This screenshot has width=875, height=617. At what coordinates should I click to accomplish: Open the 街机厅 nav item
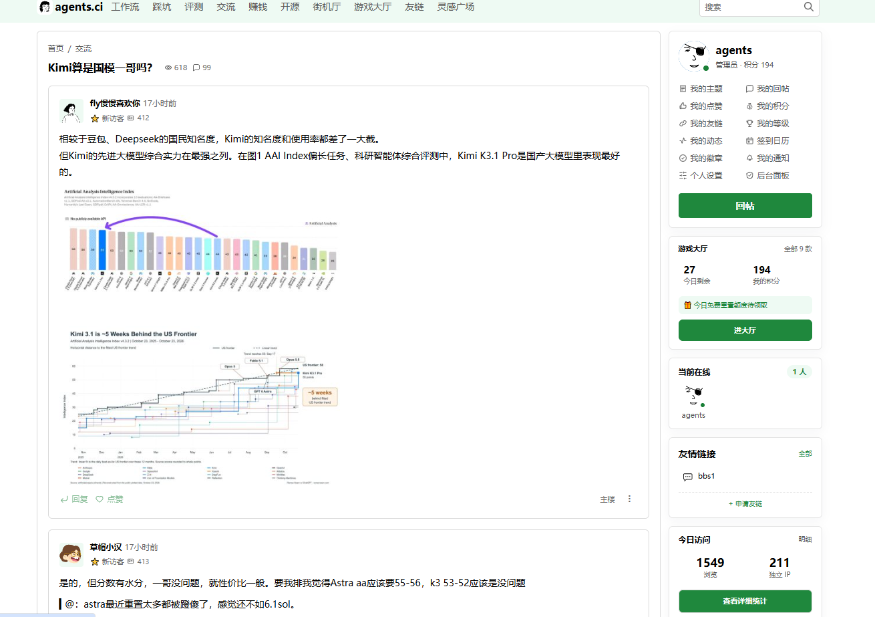[327, 7]
